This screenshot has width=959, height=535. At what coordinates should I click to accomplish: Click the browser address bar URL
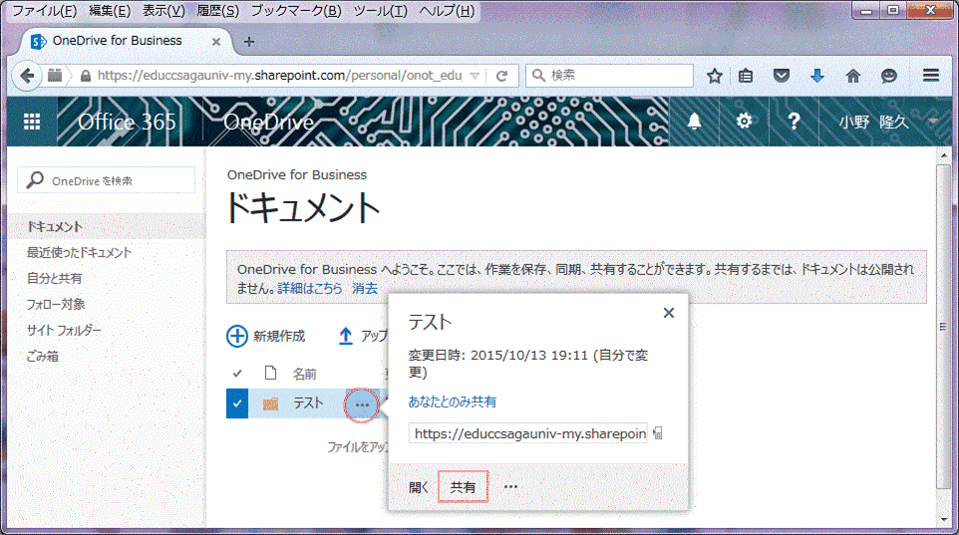(279, 75)
